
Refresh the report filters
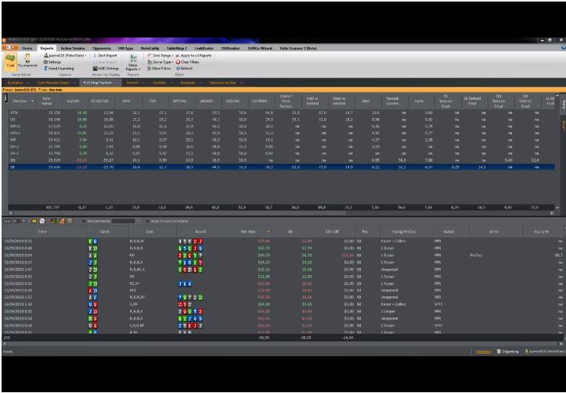tap(184, 68)
